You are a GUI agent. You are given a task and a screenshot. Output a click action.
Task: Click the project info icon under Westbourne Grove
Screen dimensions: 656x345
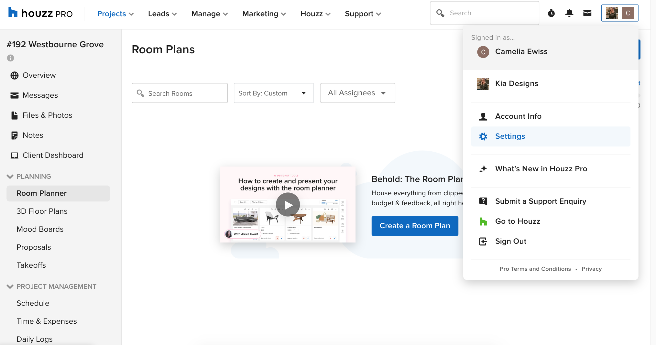pos(11,58)
